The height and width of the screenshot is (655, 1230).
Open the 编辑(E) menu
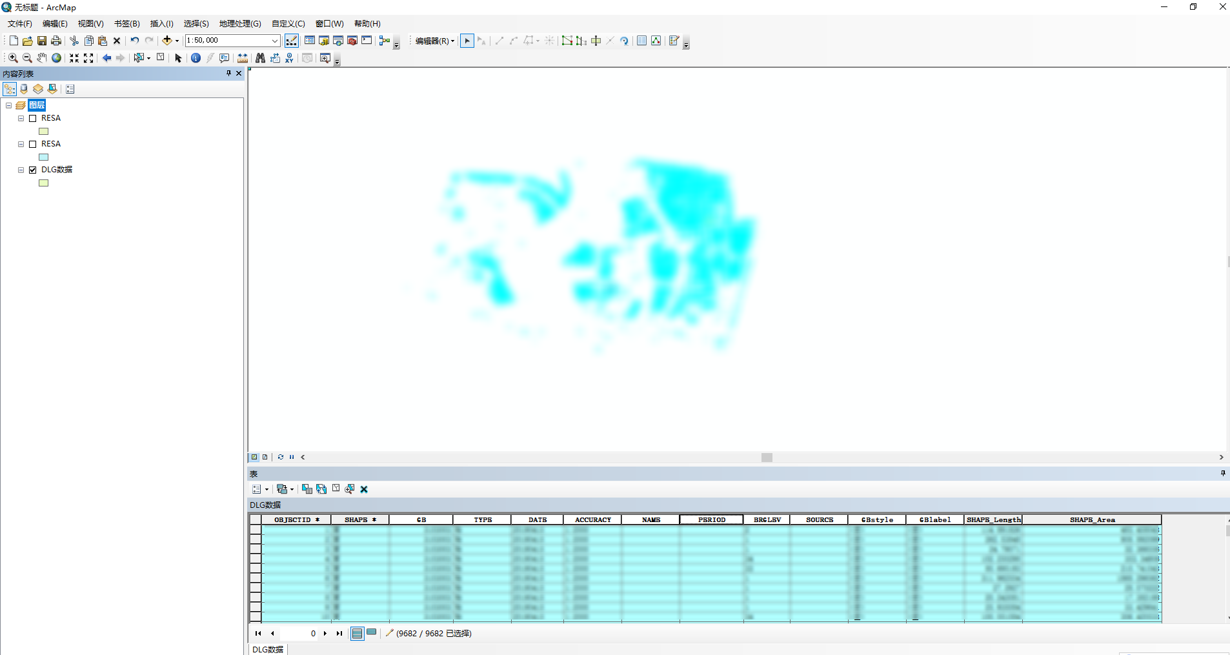[x=55, y=24]
